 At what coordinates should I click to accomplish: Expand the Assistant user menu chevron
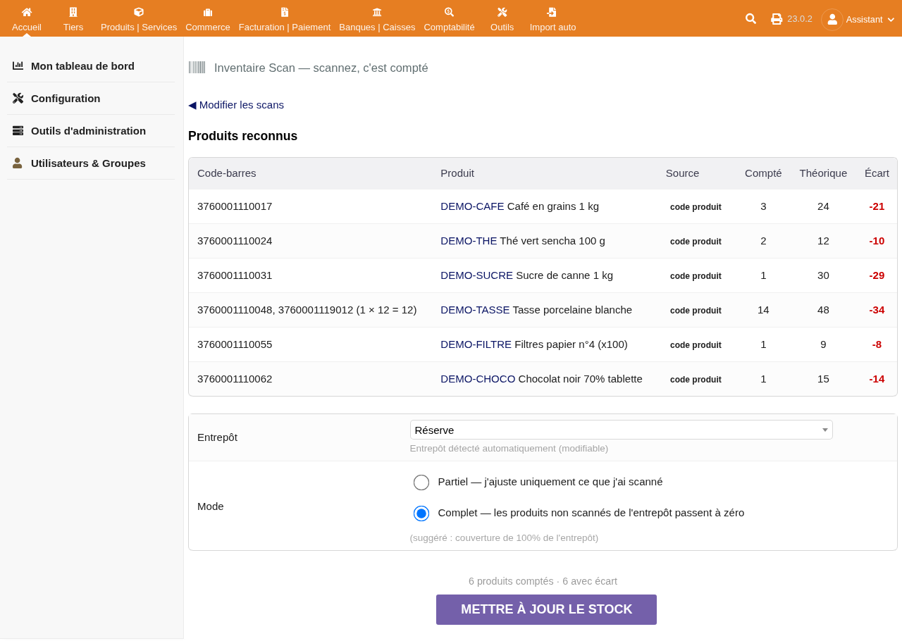891,20
